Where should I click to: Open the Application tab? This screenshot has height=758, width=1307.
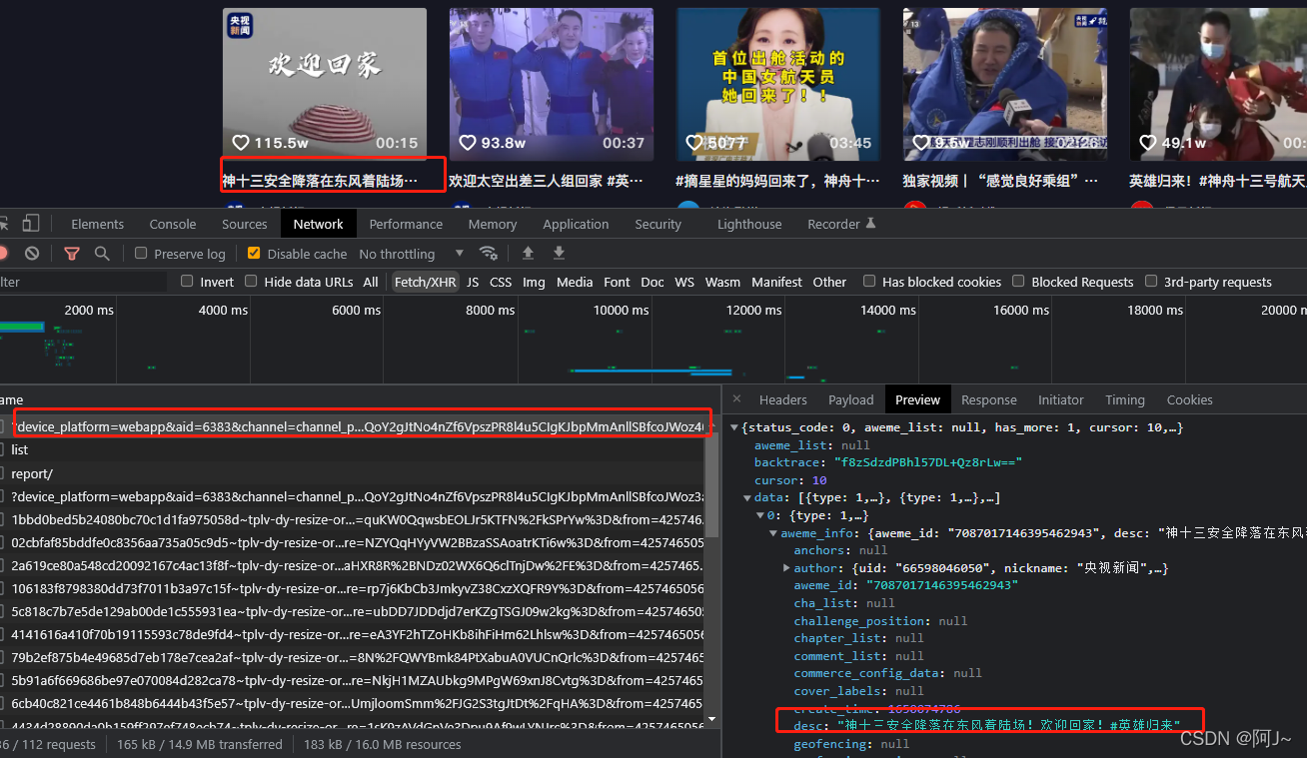[x=576, y=224]
